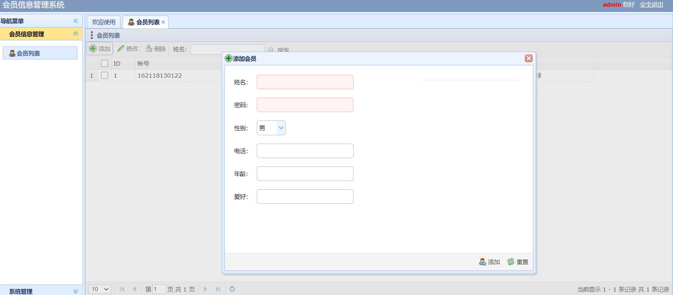This screenshot has height=295, width=673.
Task: Click the admin username text
Action: [612, 5]
